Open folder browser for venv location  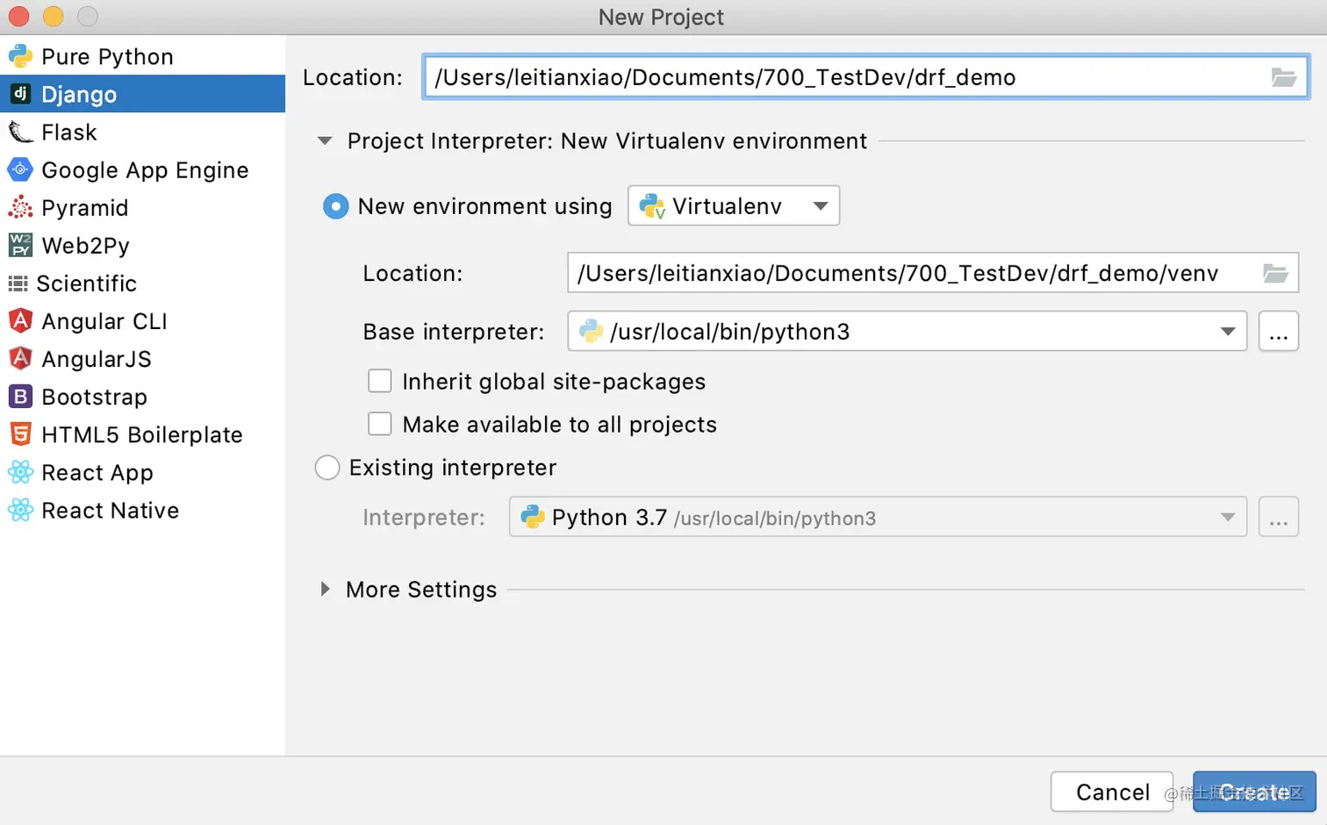pyautogui.click(x=1274, y=274)
